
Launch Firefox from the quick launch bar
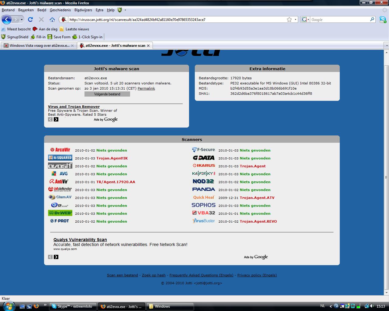pyautogui.click(x=36, y=306)
